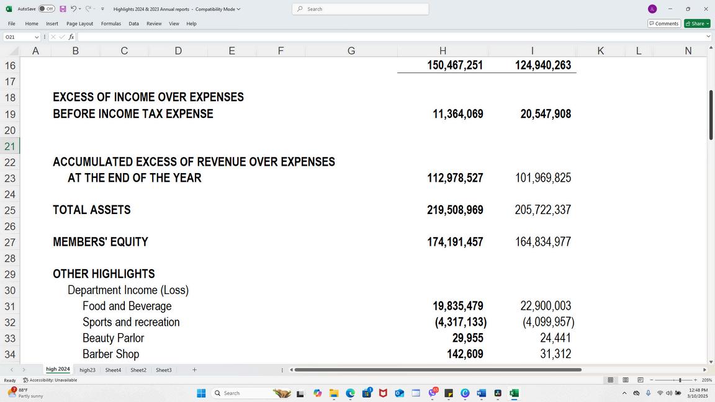Click the Enter checkmark in formula bar
Viewport: 715px width, 402px height.
tap(62, 37)
